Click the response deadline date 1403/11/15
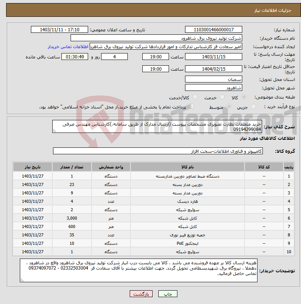This screenshot has width=301, height=304. click(214, 57)
